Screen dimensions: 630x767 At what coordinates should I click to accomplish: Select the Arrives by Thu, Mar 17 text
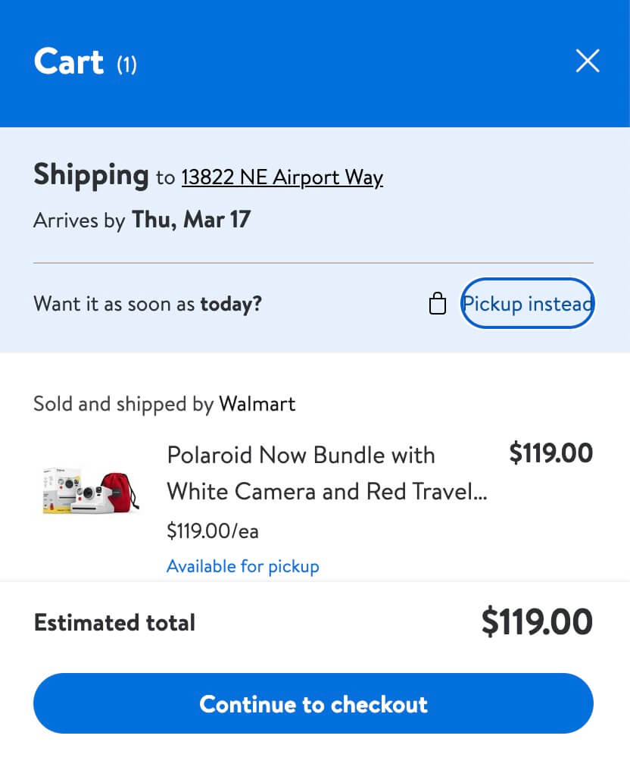(142, 221)
